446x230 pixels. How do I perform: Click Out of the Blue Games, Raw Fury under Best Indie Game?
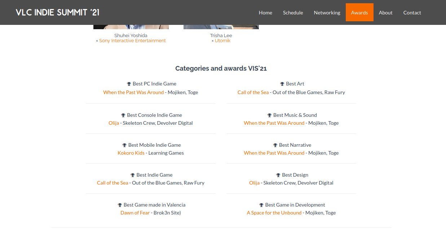pos(168,183)
